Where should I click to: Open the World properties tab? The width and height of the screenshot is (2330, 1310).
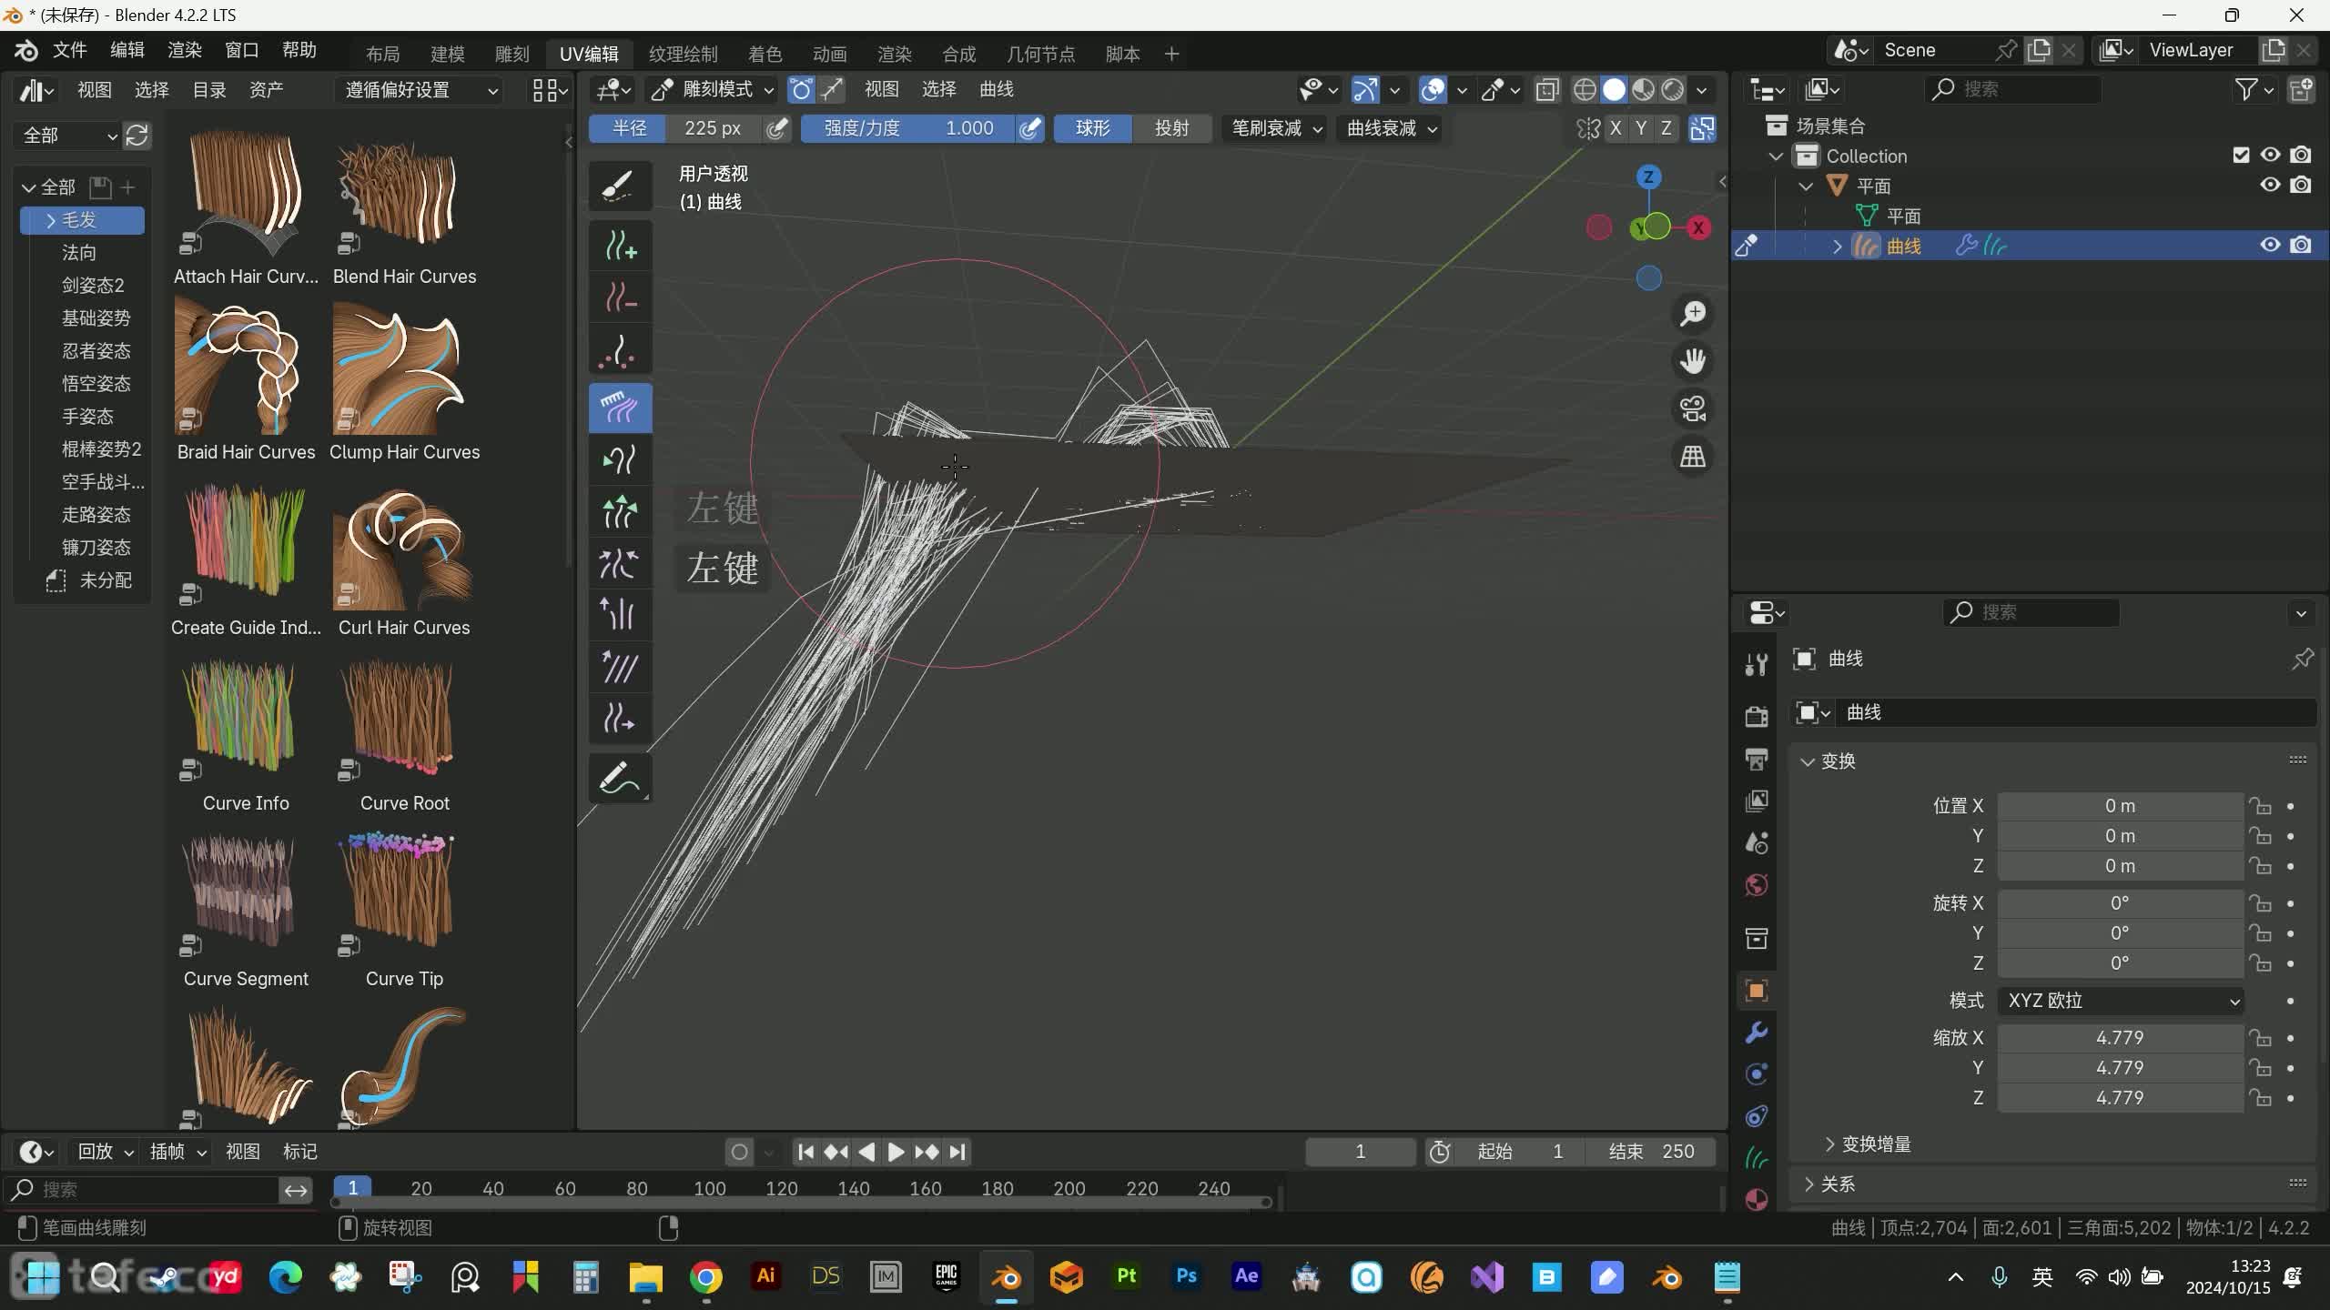click(1757, 885)
